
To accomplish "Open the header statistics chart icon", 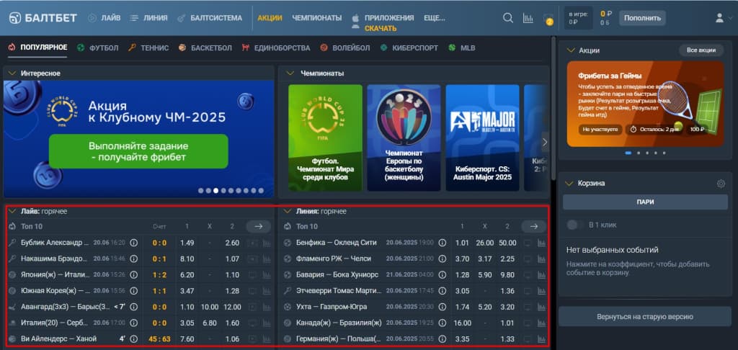I will click(528, 18).
